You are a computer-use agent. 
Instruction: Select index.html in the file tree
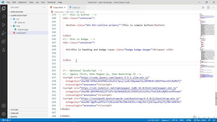21,33
